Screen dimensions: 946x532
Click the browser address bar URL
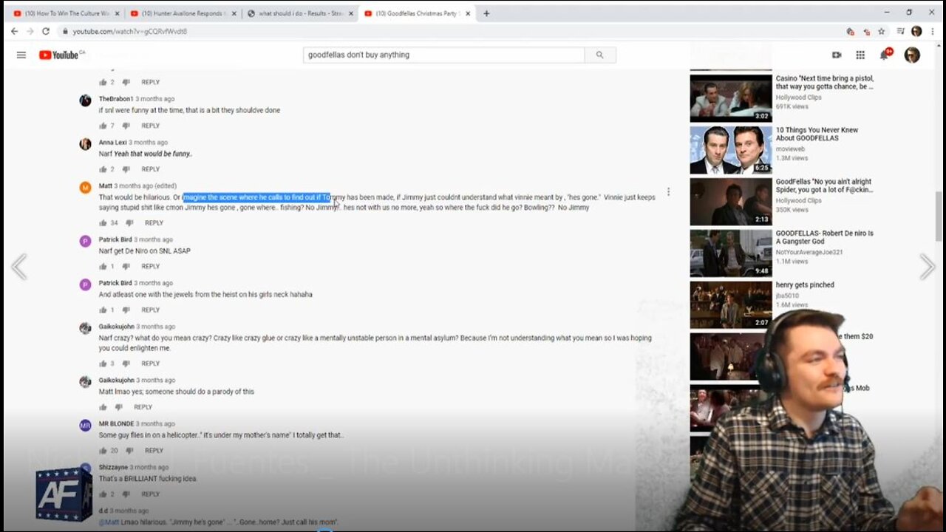click(130, 32)
